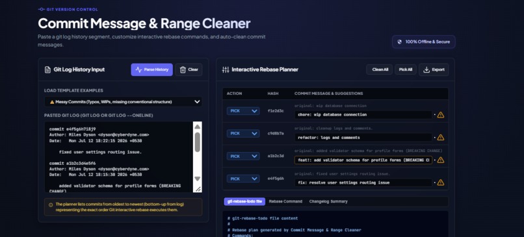Click warning icon for validator schema commit
The image size is (524, 237).
[x=441, y=160]
